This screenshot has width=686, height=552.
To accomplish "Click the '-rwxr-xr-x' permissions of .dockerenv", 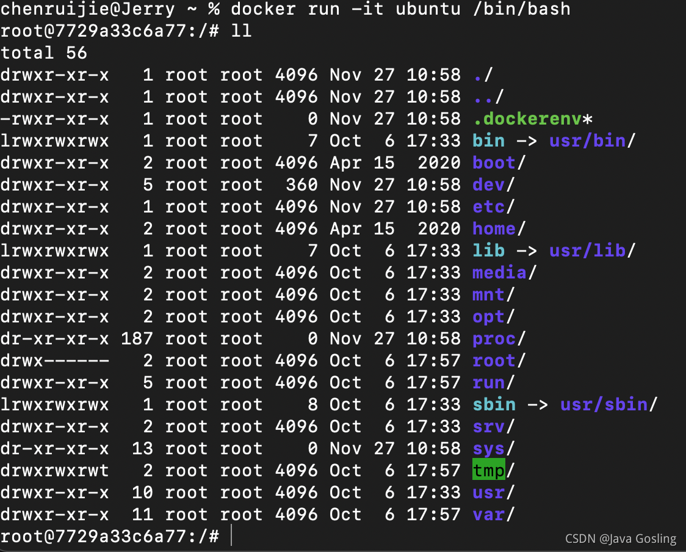I will (55, 118).
